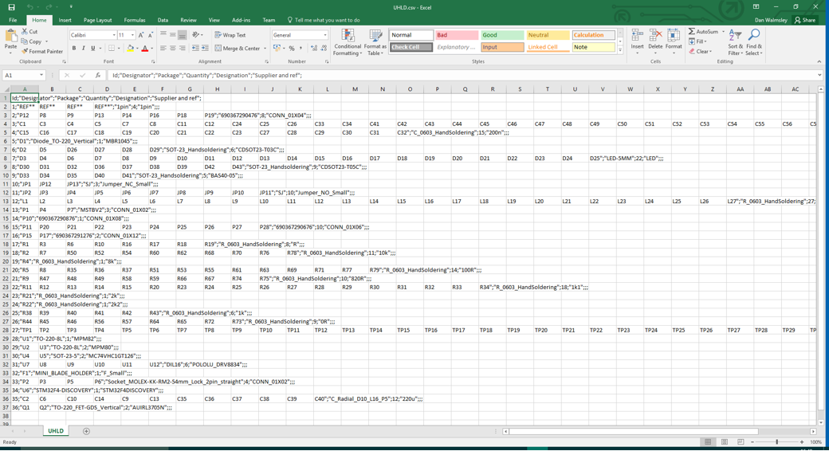
Task: Toggle Wrap Text for the cell
Action: click(x=230, y=35)
